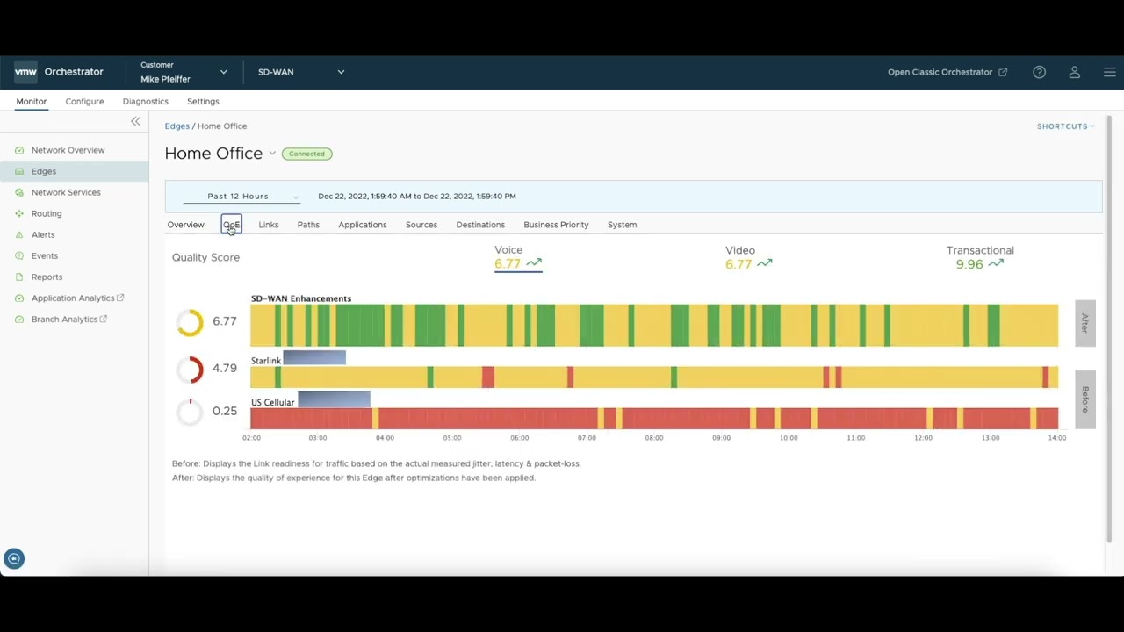Open the SD-WAN service dropdown
Image resolution: width=1124 pixels, height=632 pixels.
point(300,72)
